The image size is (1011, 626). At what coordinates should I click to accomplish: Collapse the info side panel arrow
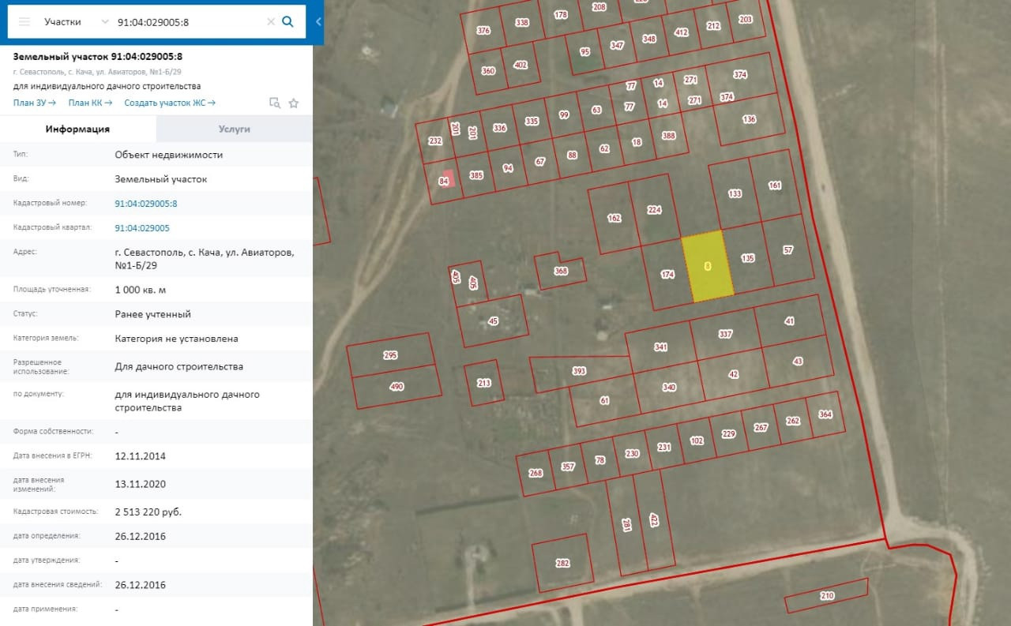[x=318, y=22]
